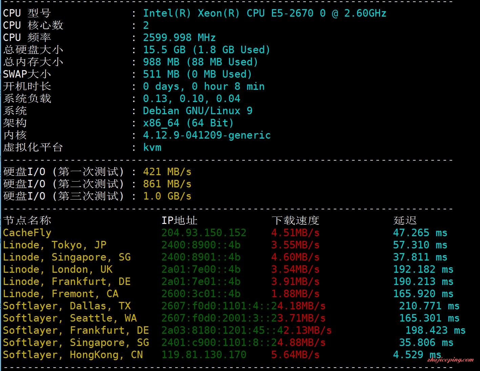
Task: Click the Tokyo download speed '3.55MB/s'
Action: point(295,245)
